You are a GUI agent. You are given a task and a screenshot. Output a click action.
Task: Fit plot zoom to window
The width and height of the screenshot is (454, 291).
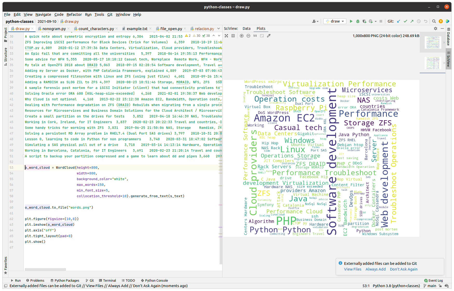point(262,36)
